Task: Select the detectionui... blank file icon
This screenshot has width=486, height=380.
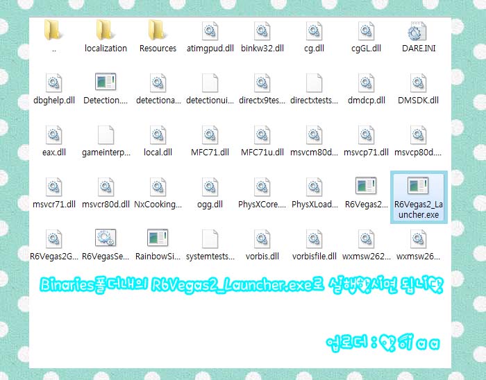Action: pos(210,83)
